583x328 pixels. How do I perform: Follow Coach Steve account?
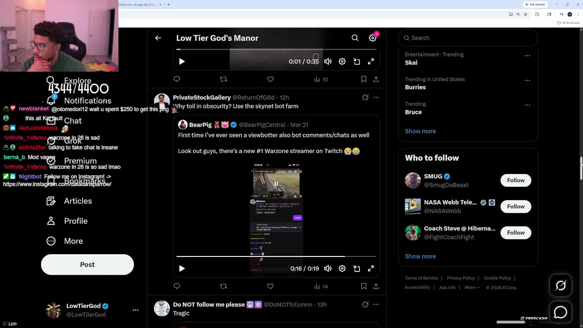(x=516, y=233)
